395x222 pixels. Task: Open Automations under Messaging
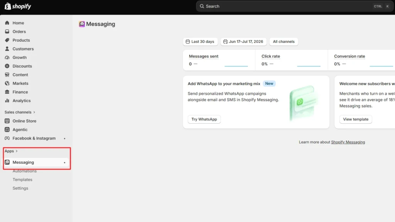(x=24, y=171)
